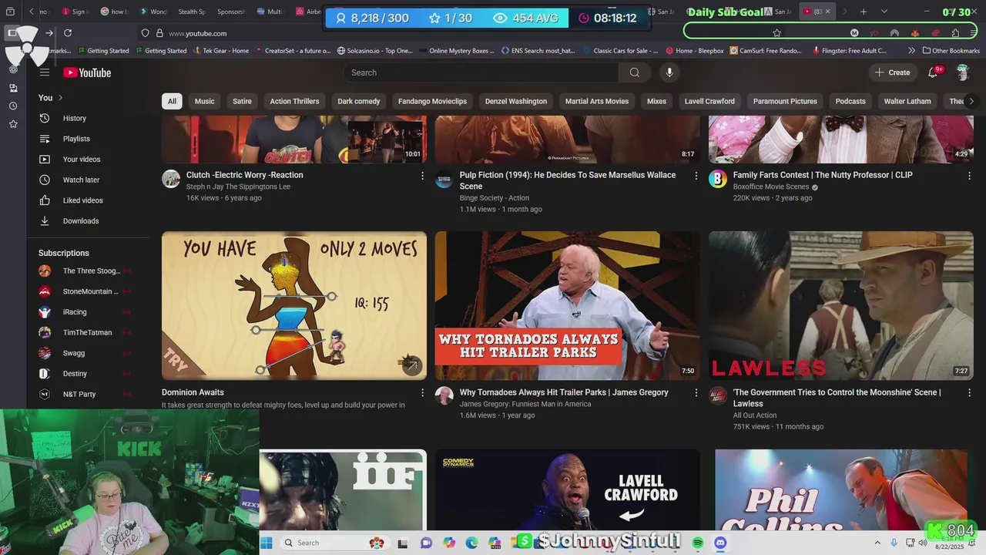Click the search magnifier button

pyautogui.click(x=634, y=72)
